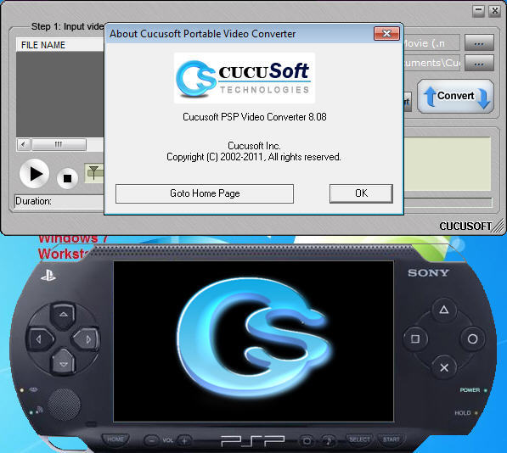
Task: Start conversion with the Convert button
Action: coord(455,96)
